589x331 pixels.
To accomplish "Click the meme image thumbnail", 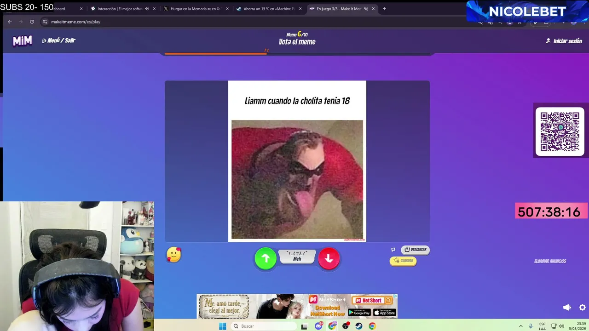I will coord(297,180).
